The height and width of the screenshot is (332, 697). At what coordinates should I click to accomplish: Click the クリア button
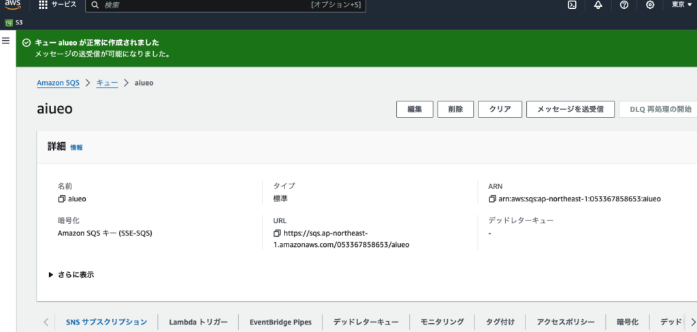500,110
